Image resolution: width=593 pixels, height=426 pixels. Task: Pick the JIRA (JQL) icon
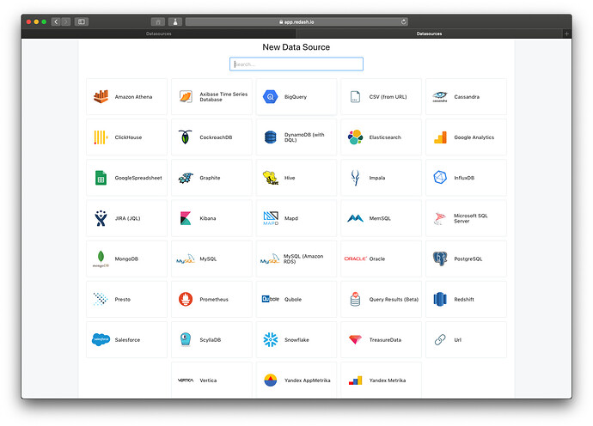pos(101,218)
